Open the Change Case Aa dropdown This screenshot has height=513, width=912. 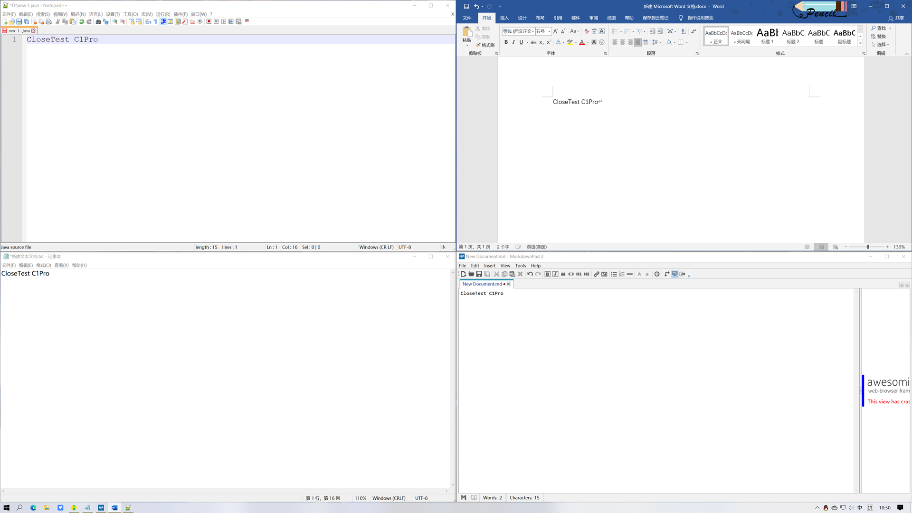[x=574, y=31]
